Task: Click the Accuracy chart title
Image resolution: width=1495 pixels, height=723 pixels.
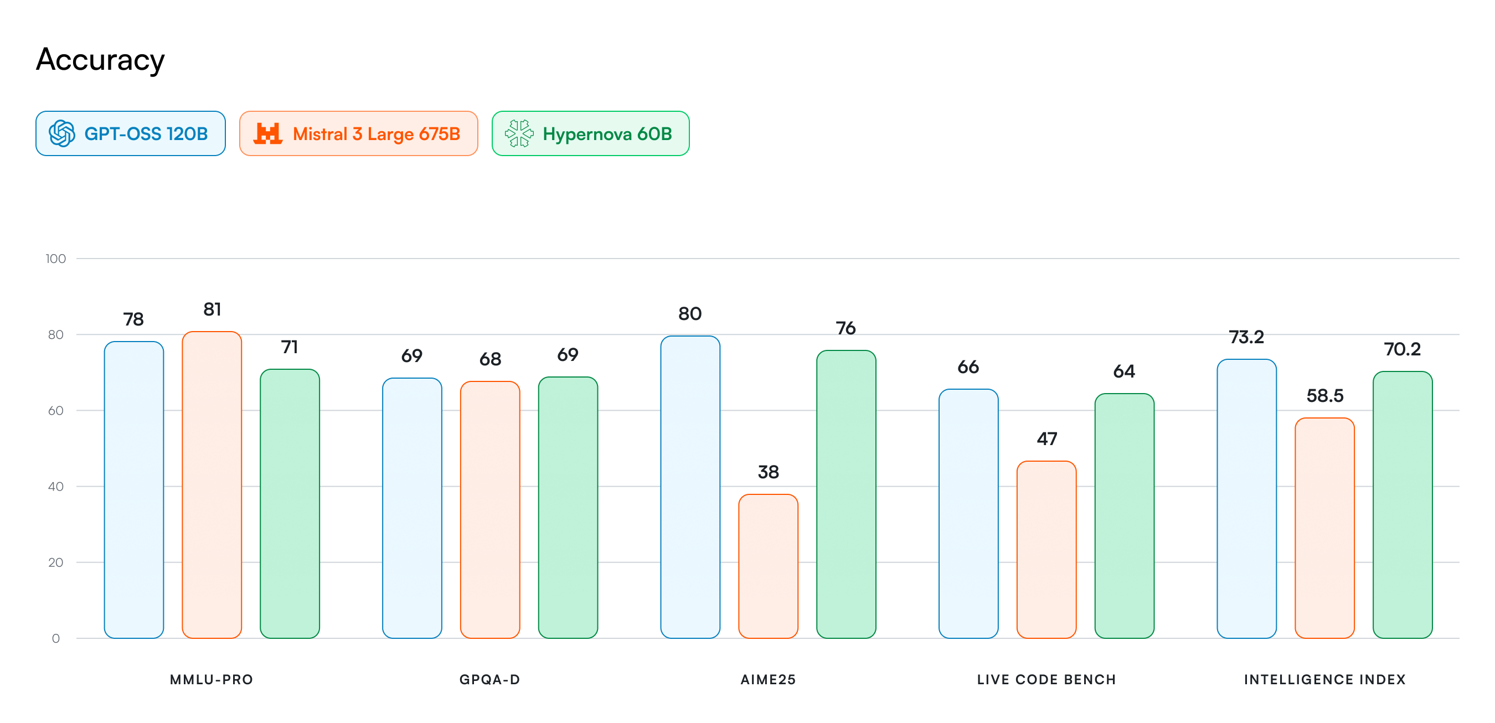Action: click(100, 60)
